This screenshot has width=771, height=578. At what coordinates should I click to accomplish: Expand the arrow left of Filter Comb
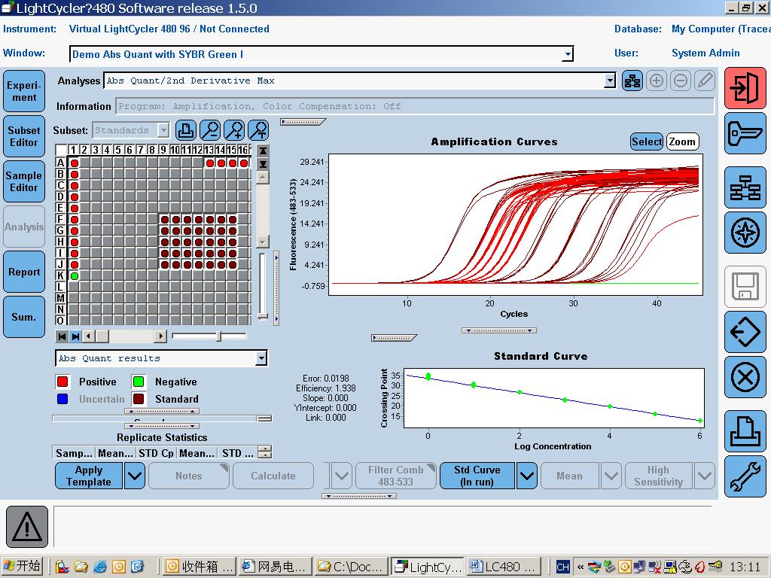pos(342,476)
